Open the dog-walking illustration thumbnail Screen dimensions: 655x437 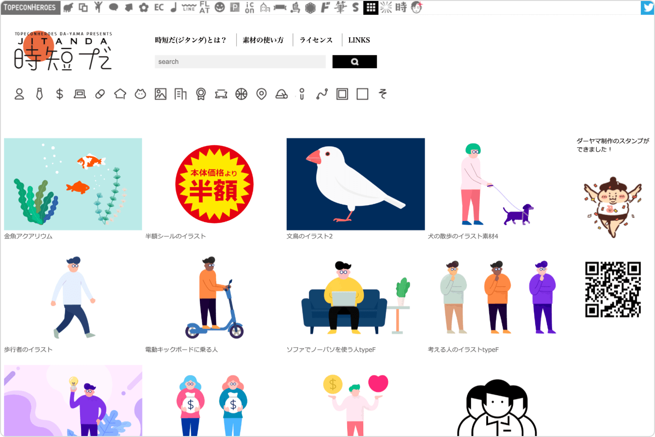click(497, 184)
